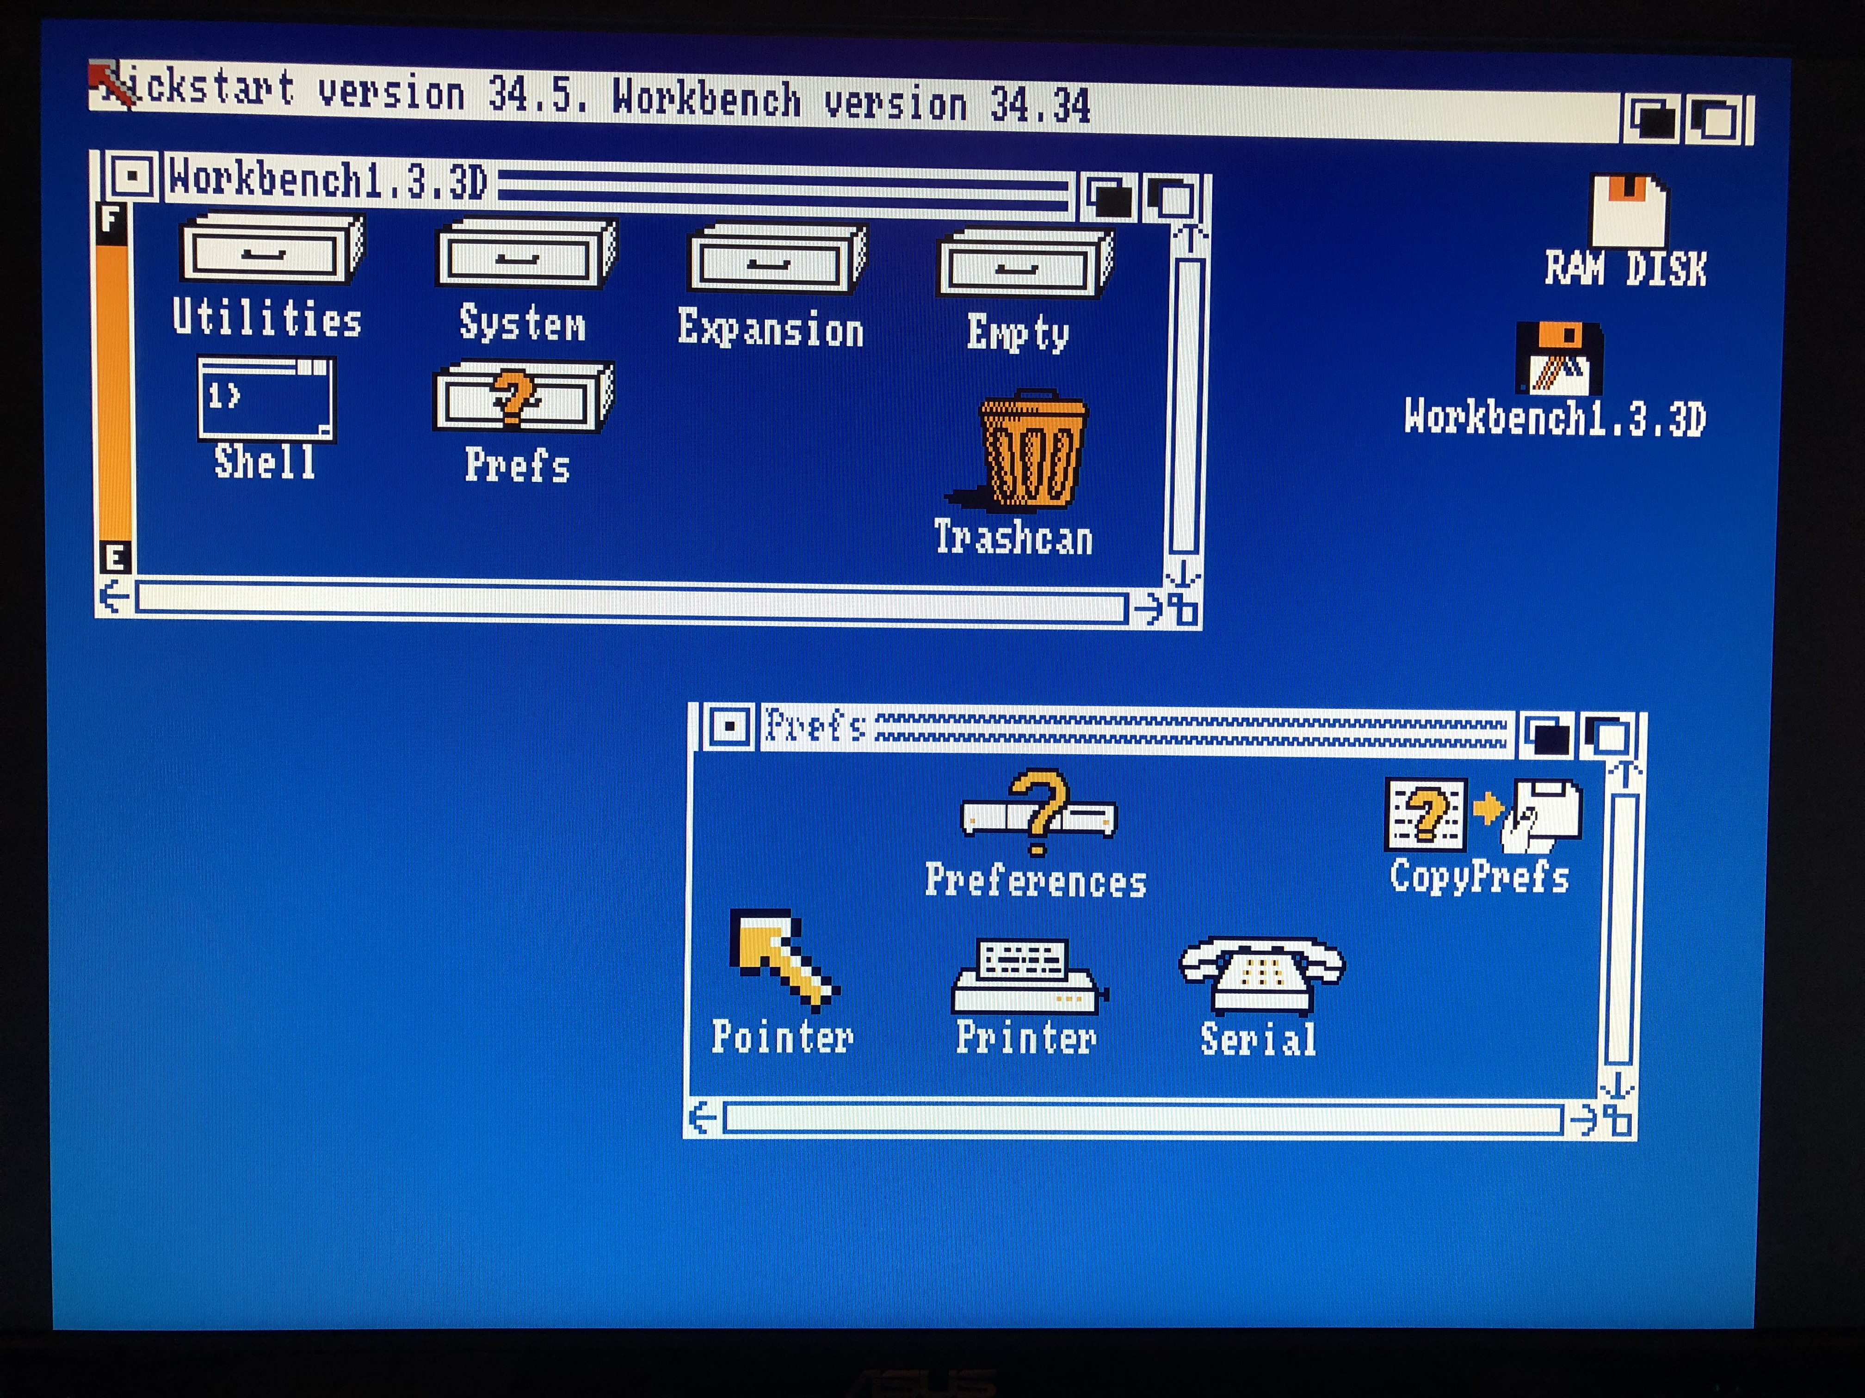Open the Pointer preferences icon
The image size is (1865, 1398).
pos(783,960)
